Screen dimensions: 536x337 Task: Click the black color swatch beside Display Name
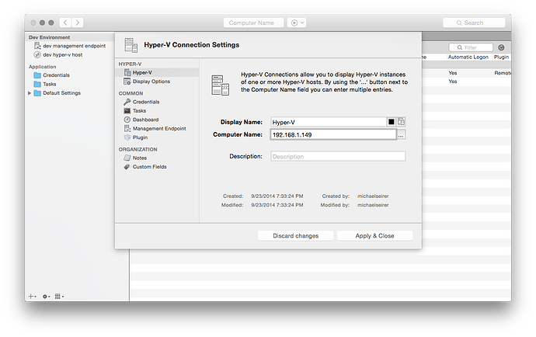(392, 122)
